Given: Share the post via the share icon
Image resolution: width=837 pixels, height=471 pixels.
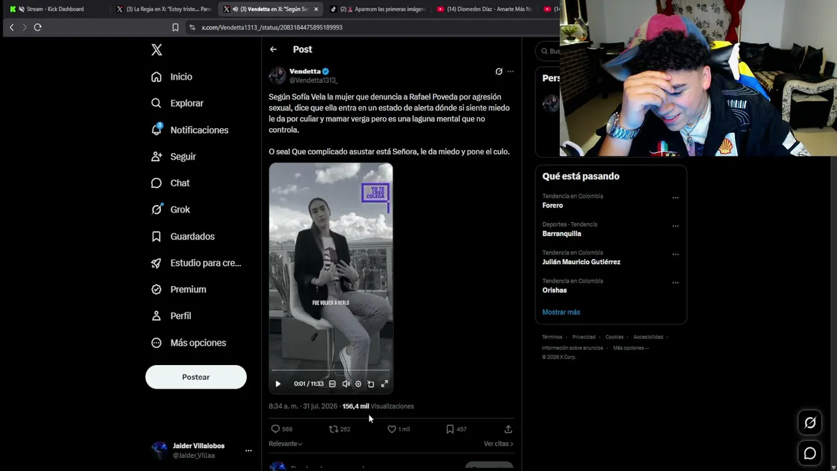Looking at the screenshot, I should point(508,429).
